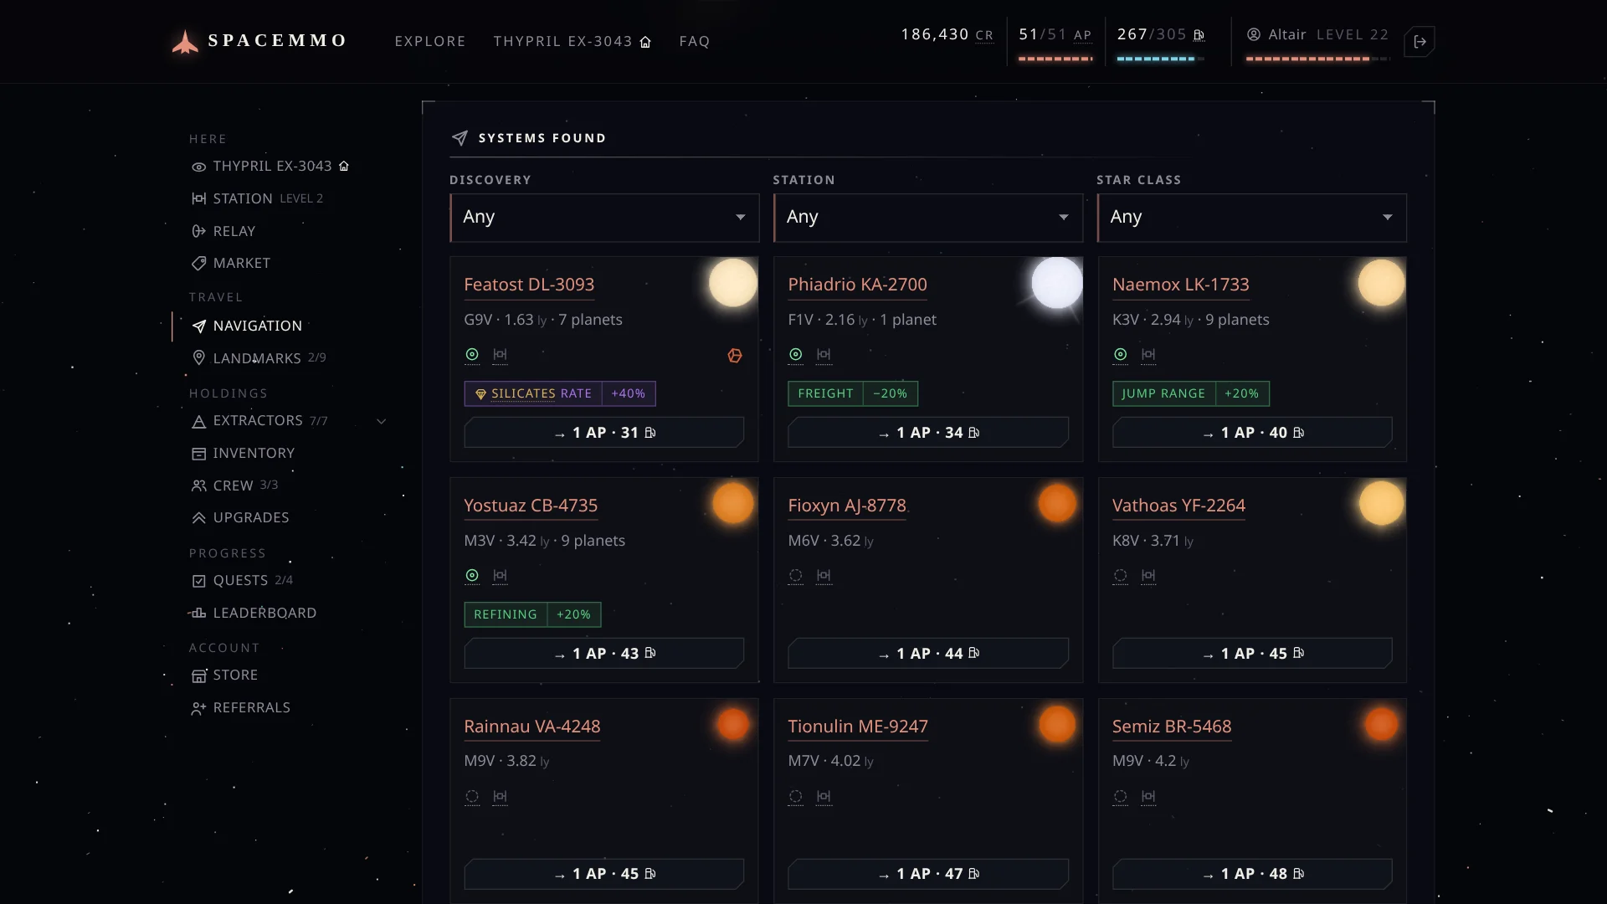Jump to Phiadrio for 1 AP · 34 fuel

coord(928,433)
